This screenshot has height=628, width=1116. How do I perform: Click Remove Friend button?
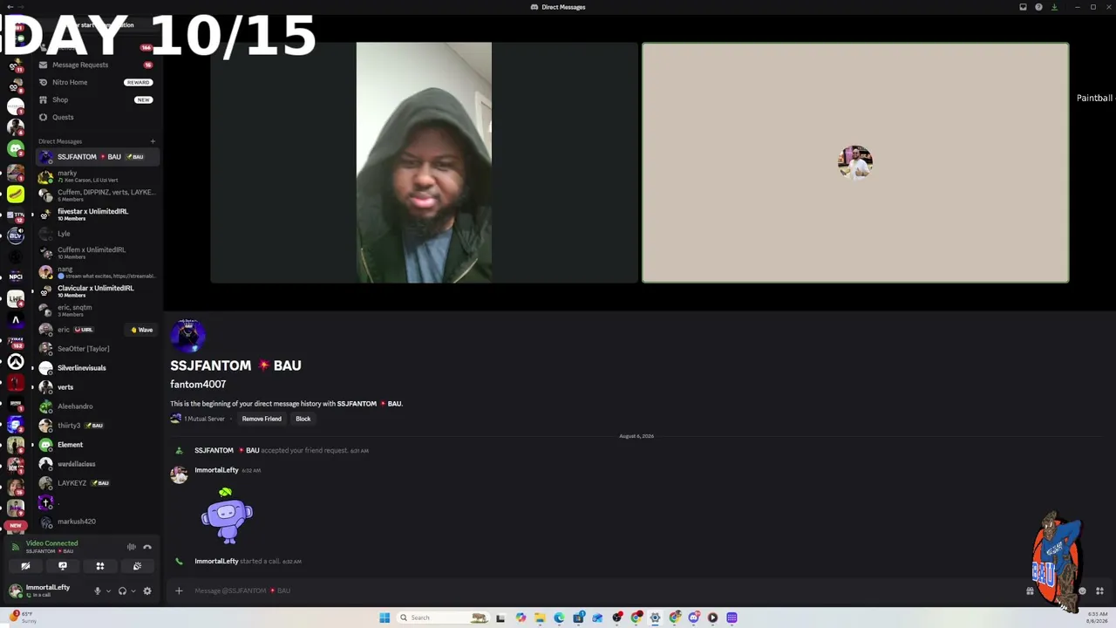pyautogui.click(x=262, y=419)
